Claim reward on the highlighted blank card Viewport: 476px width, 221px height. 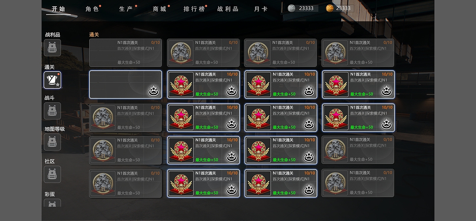[x=154, y=90]
